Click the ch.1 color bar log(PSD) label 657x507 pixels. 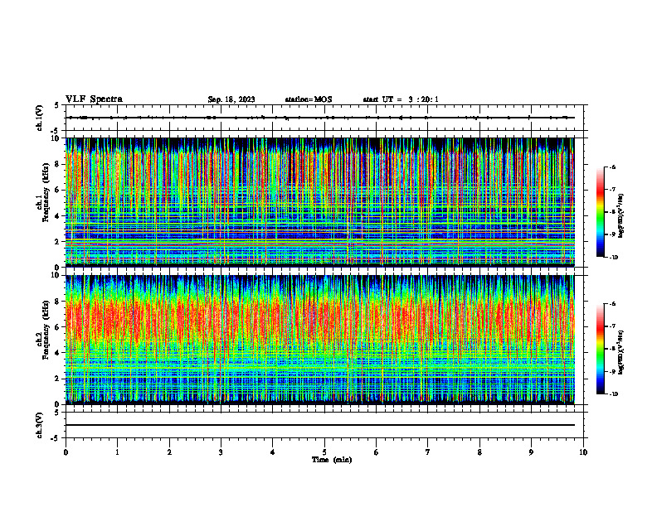[x=621, y=215]
